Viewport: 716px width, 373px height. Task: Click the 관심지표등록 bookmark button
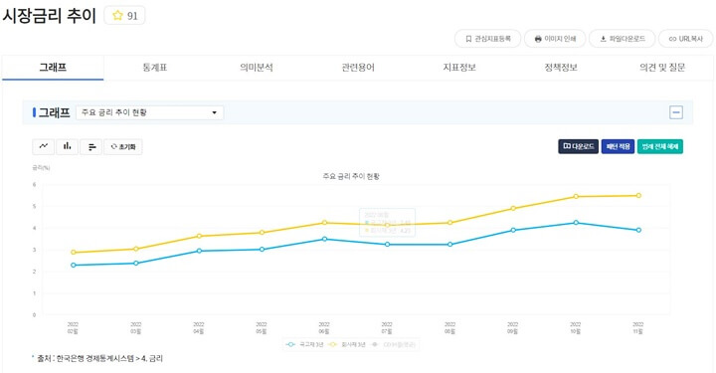(x=487, y=39)
